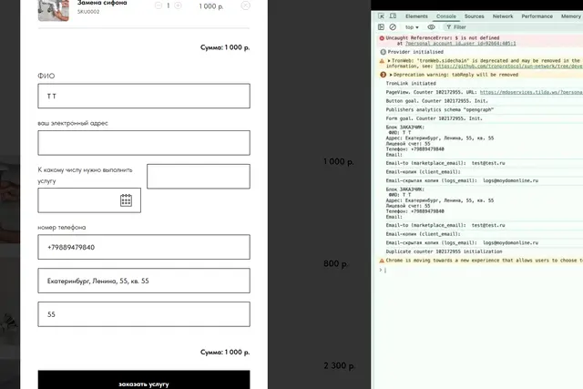This screenshot has width=583, height=389.
Task: Click the inspect element picker icon
Action: [x=380, y=16]
